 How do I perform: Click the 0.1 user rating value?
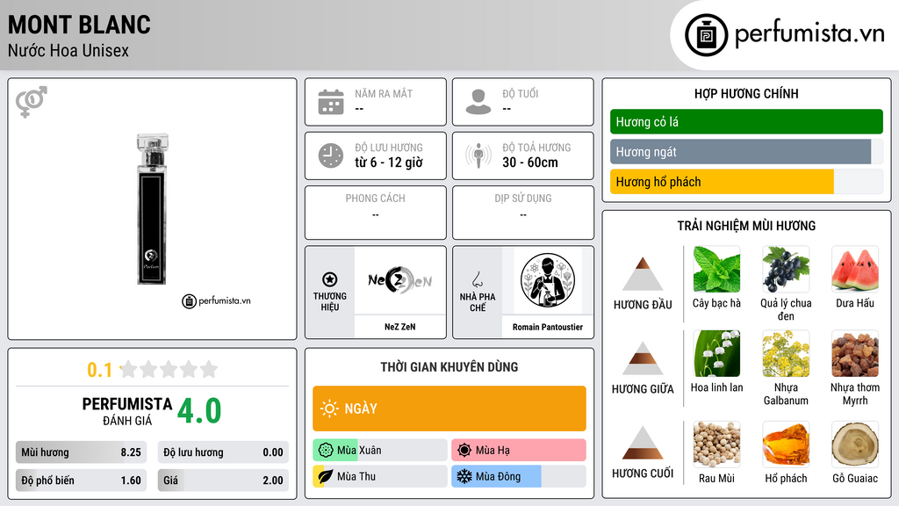coord(99,370)
